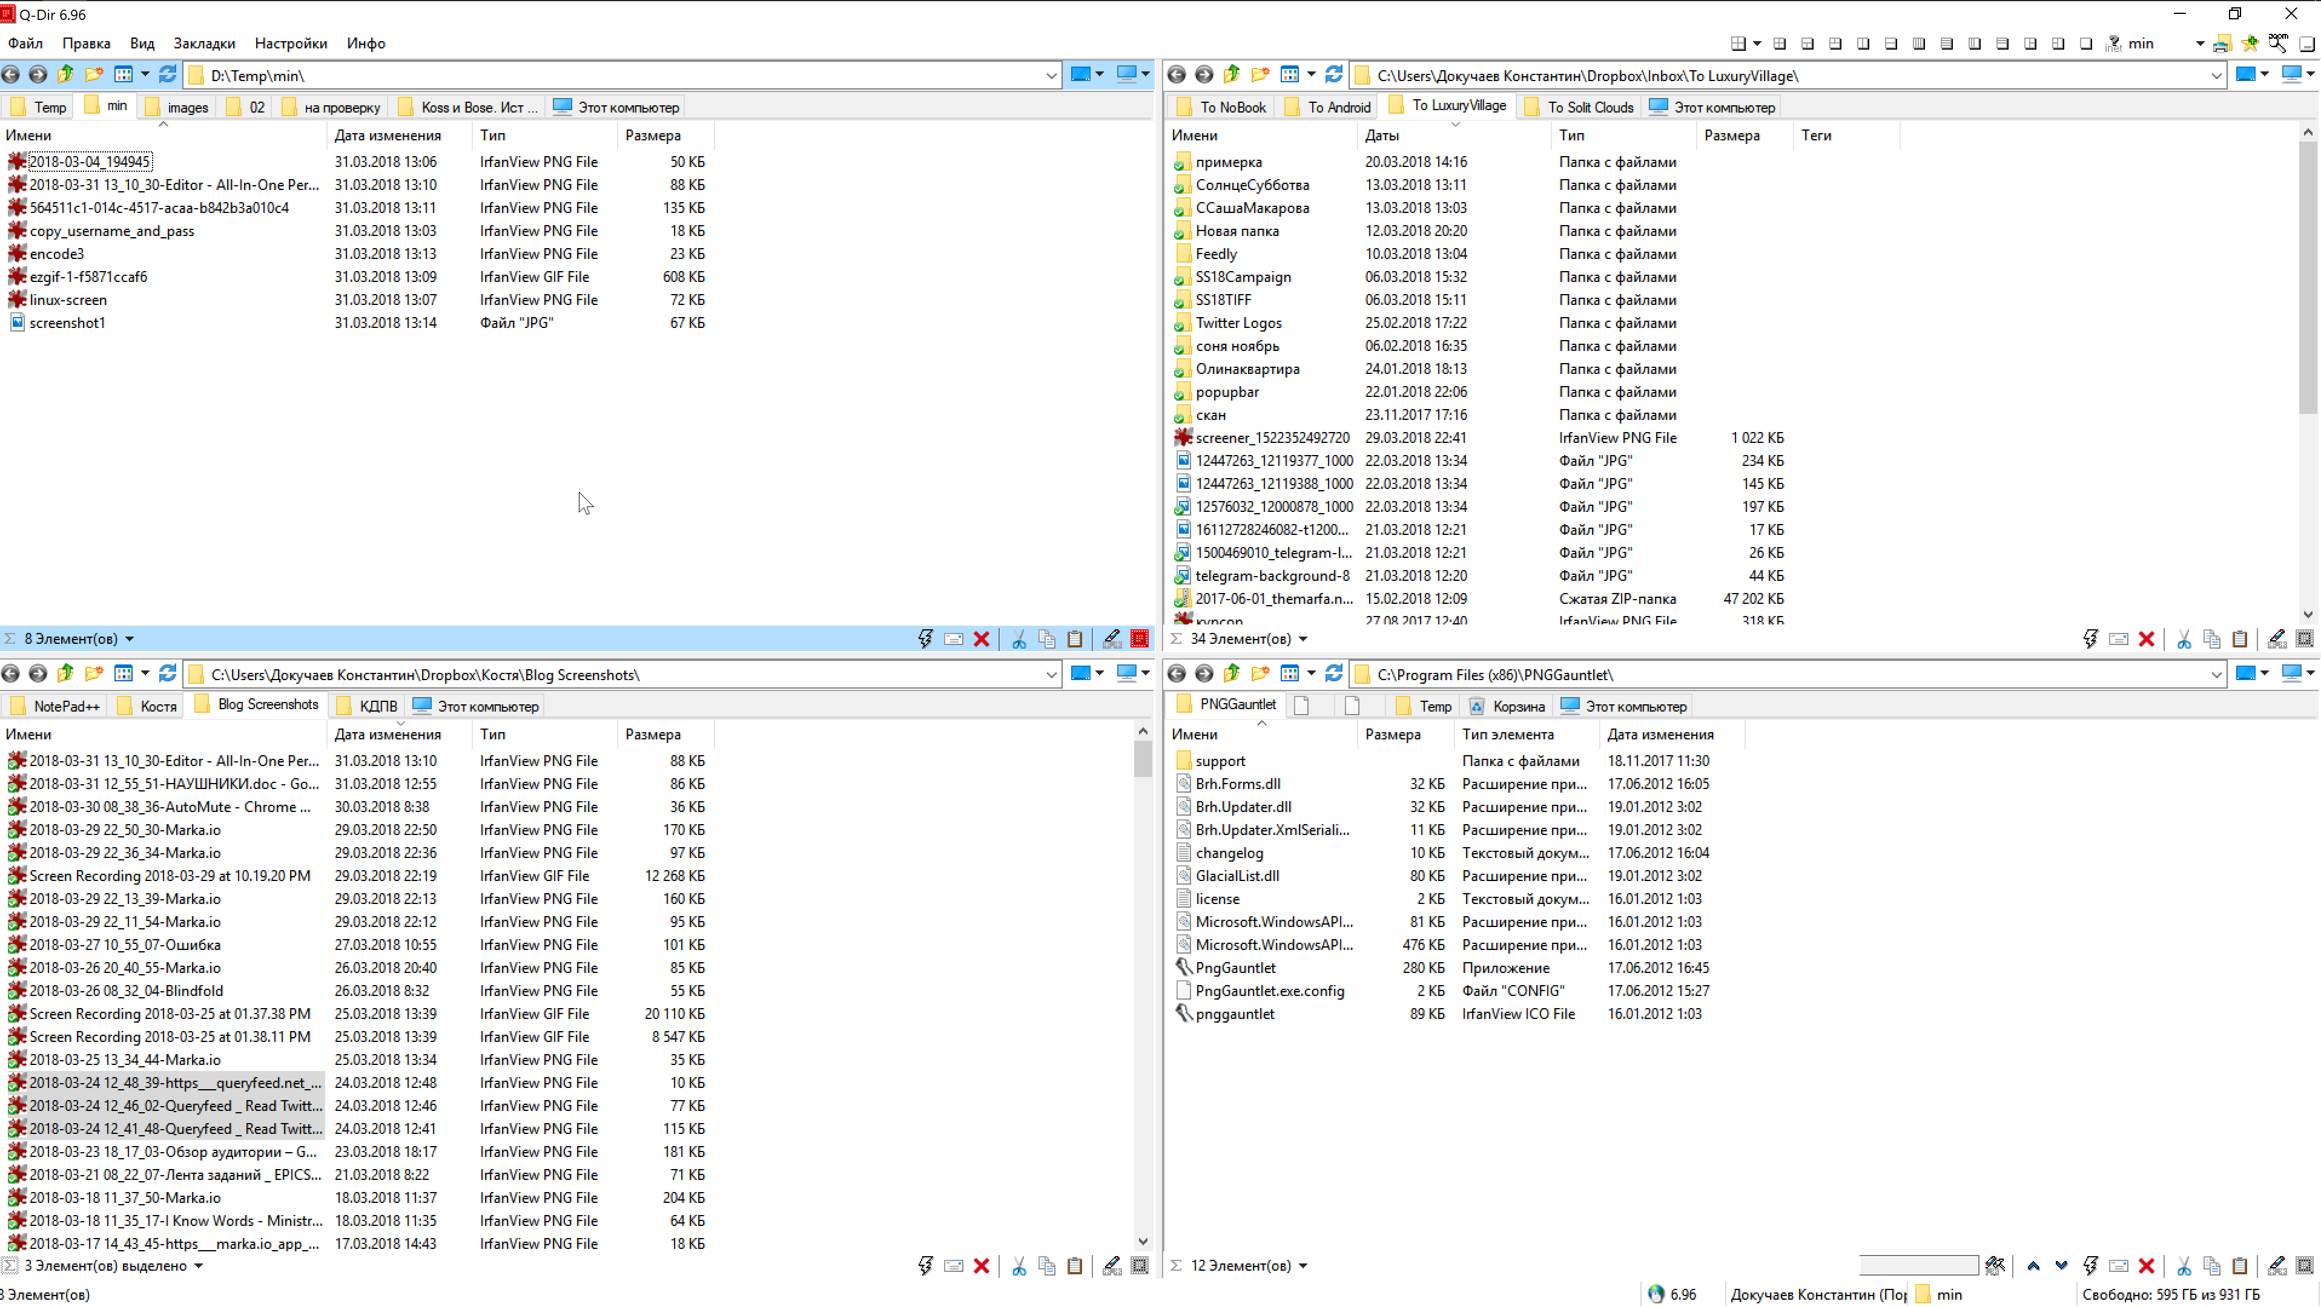Screen dimensions: 2321x1307
Task: Open the Закладки menu
Action: [x=203, y=43]
